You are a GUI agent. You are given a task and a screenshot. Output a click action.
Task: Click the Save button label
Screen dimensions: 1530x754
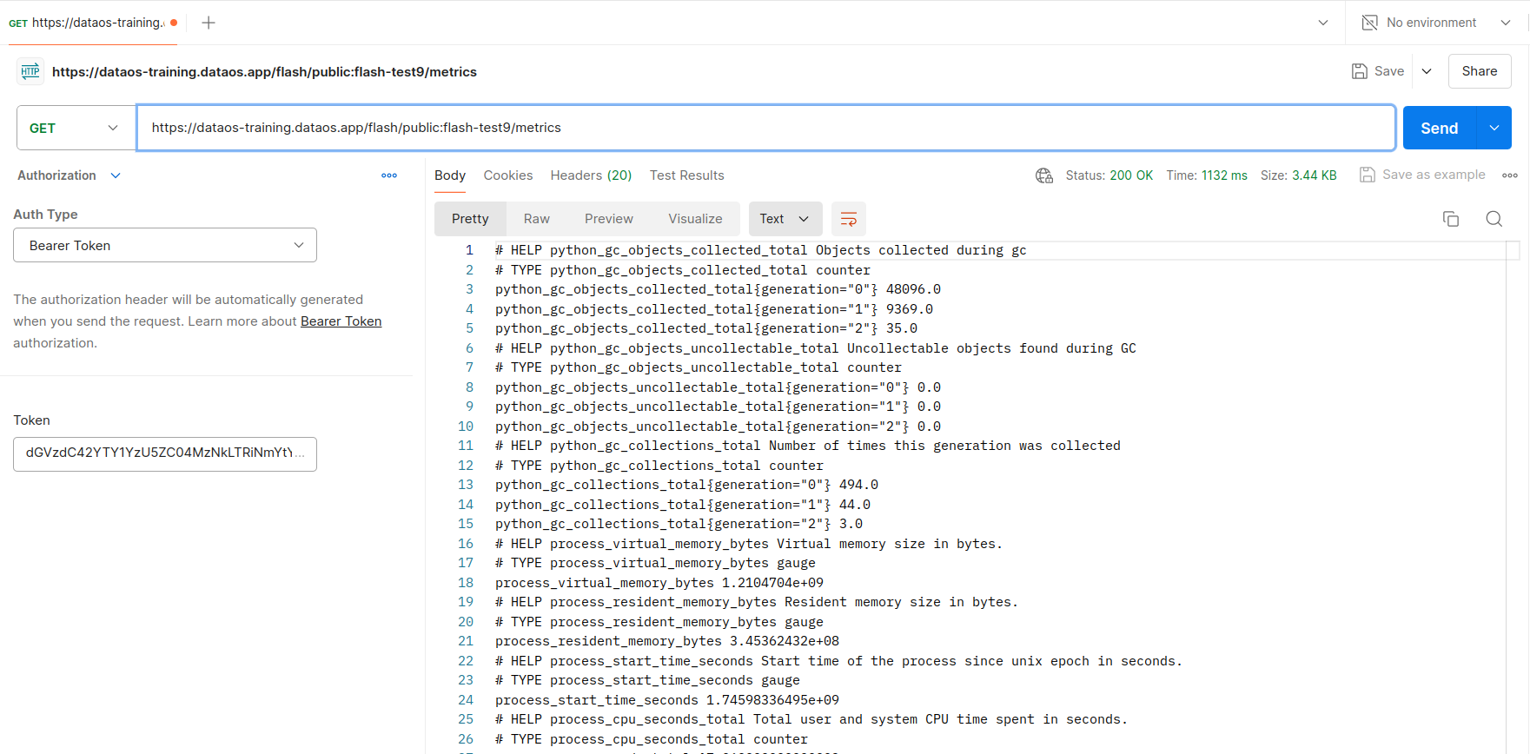pyautogui.click(x=1389, y=71)
